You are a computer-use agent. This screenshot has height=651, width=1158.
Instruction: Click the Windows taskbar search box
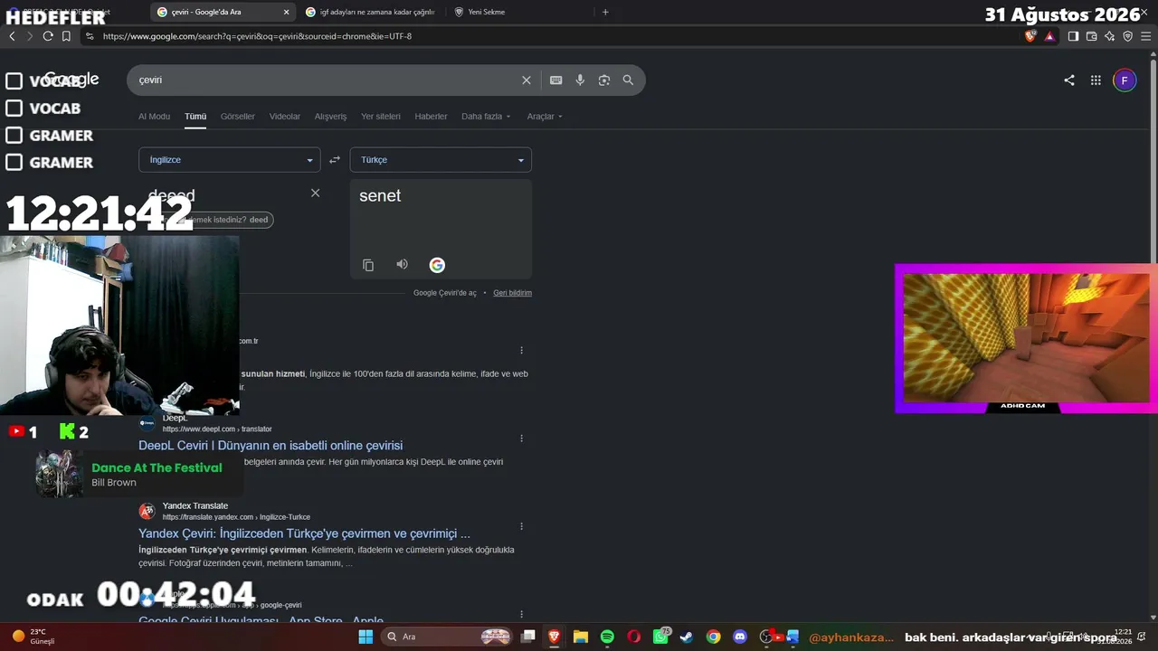click(x=447, y=637)
